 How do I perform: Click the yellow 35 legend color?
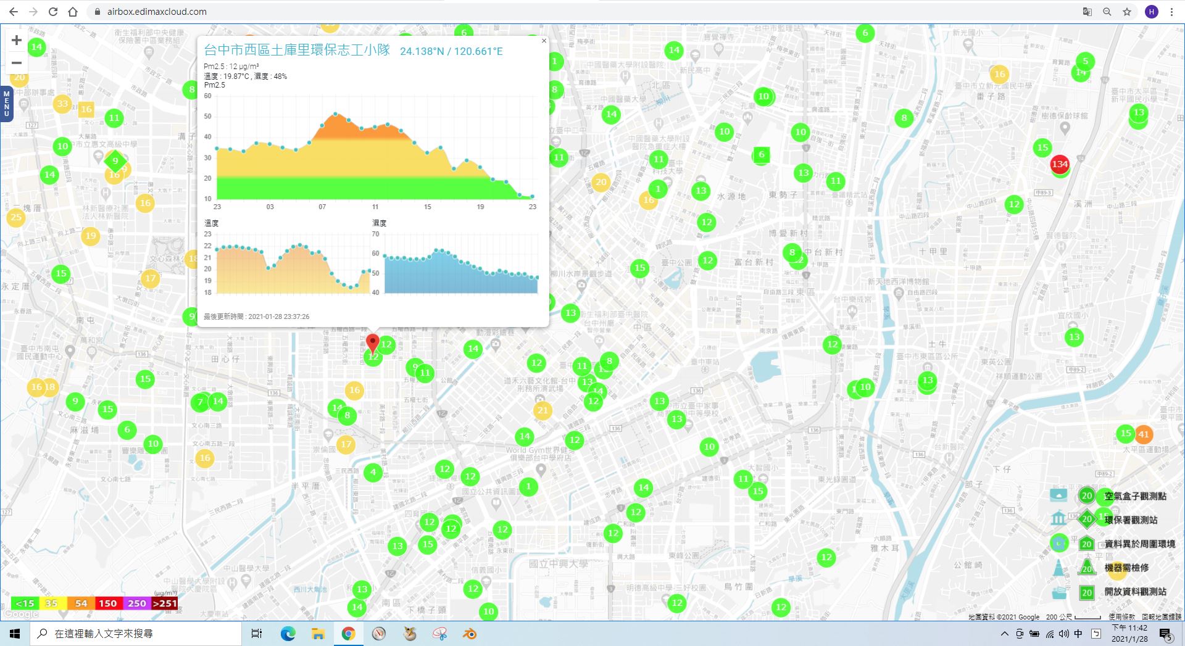52,603
